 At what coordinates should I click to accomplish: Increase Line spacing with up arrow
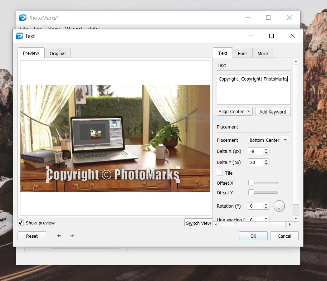tap(266, 218)
